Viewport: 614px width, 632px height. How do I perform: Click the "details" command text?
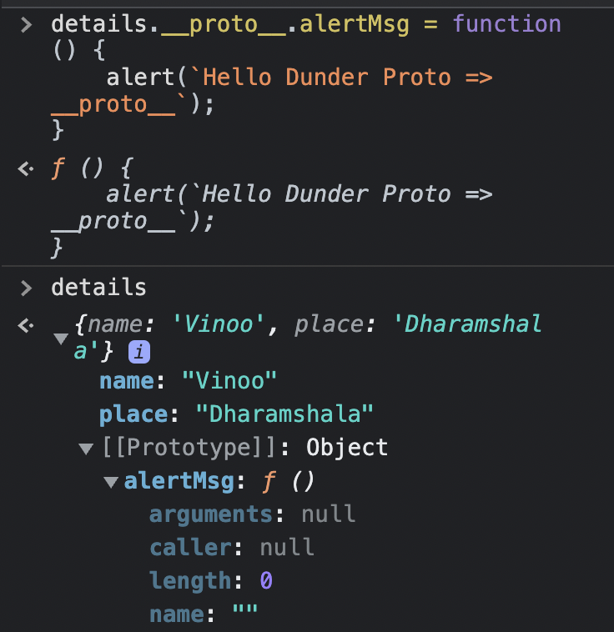pos(98,288)
